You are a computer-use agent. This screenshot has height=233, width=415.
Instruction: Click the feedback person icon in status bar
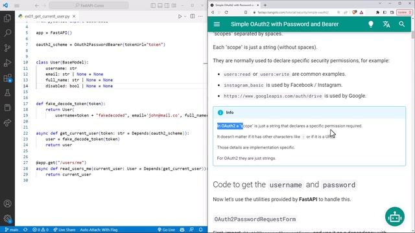click(x=191, y=230)
